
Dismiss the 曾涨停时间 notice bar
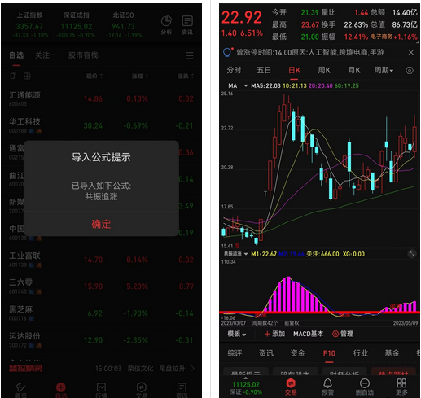click(x=411, y=52)
